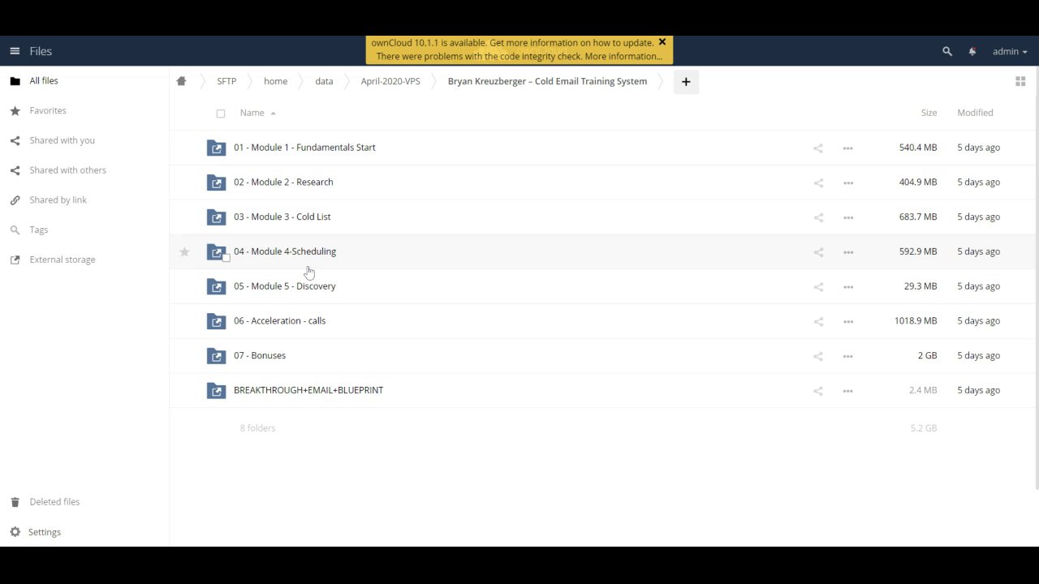Switch to grid view

coord(1020,81)
